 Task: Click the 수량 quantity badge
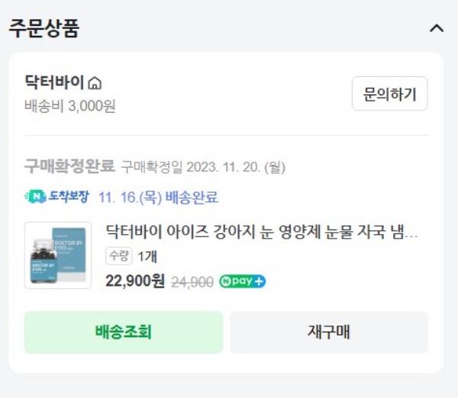tap(118, 256)
